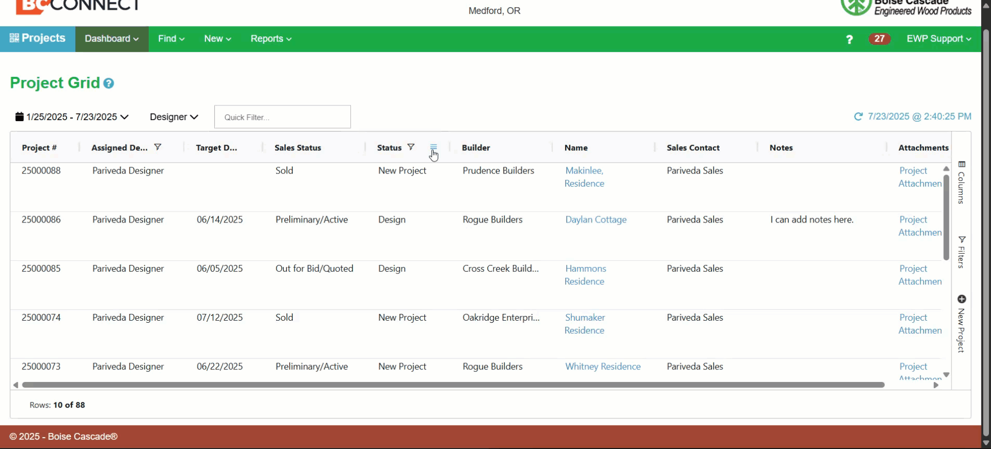This screenshot has width=991, height=449.
Task: Click the 07/12/2025 target date cell
Action: point(219,318)
